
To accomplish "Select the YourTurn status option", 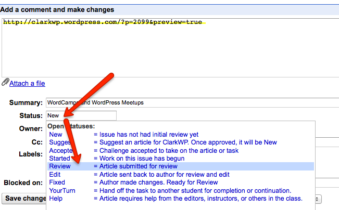I will pos(61,191).
